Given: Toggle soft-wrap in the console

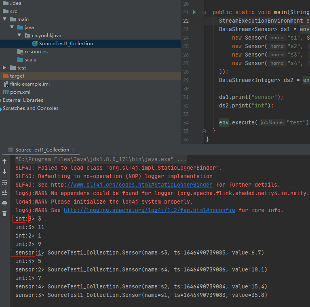Looking at the screenshot, I should [4, 182].
